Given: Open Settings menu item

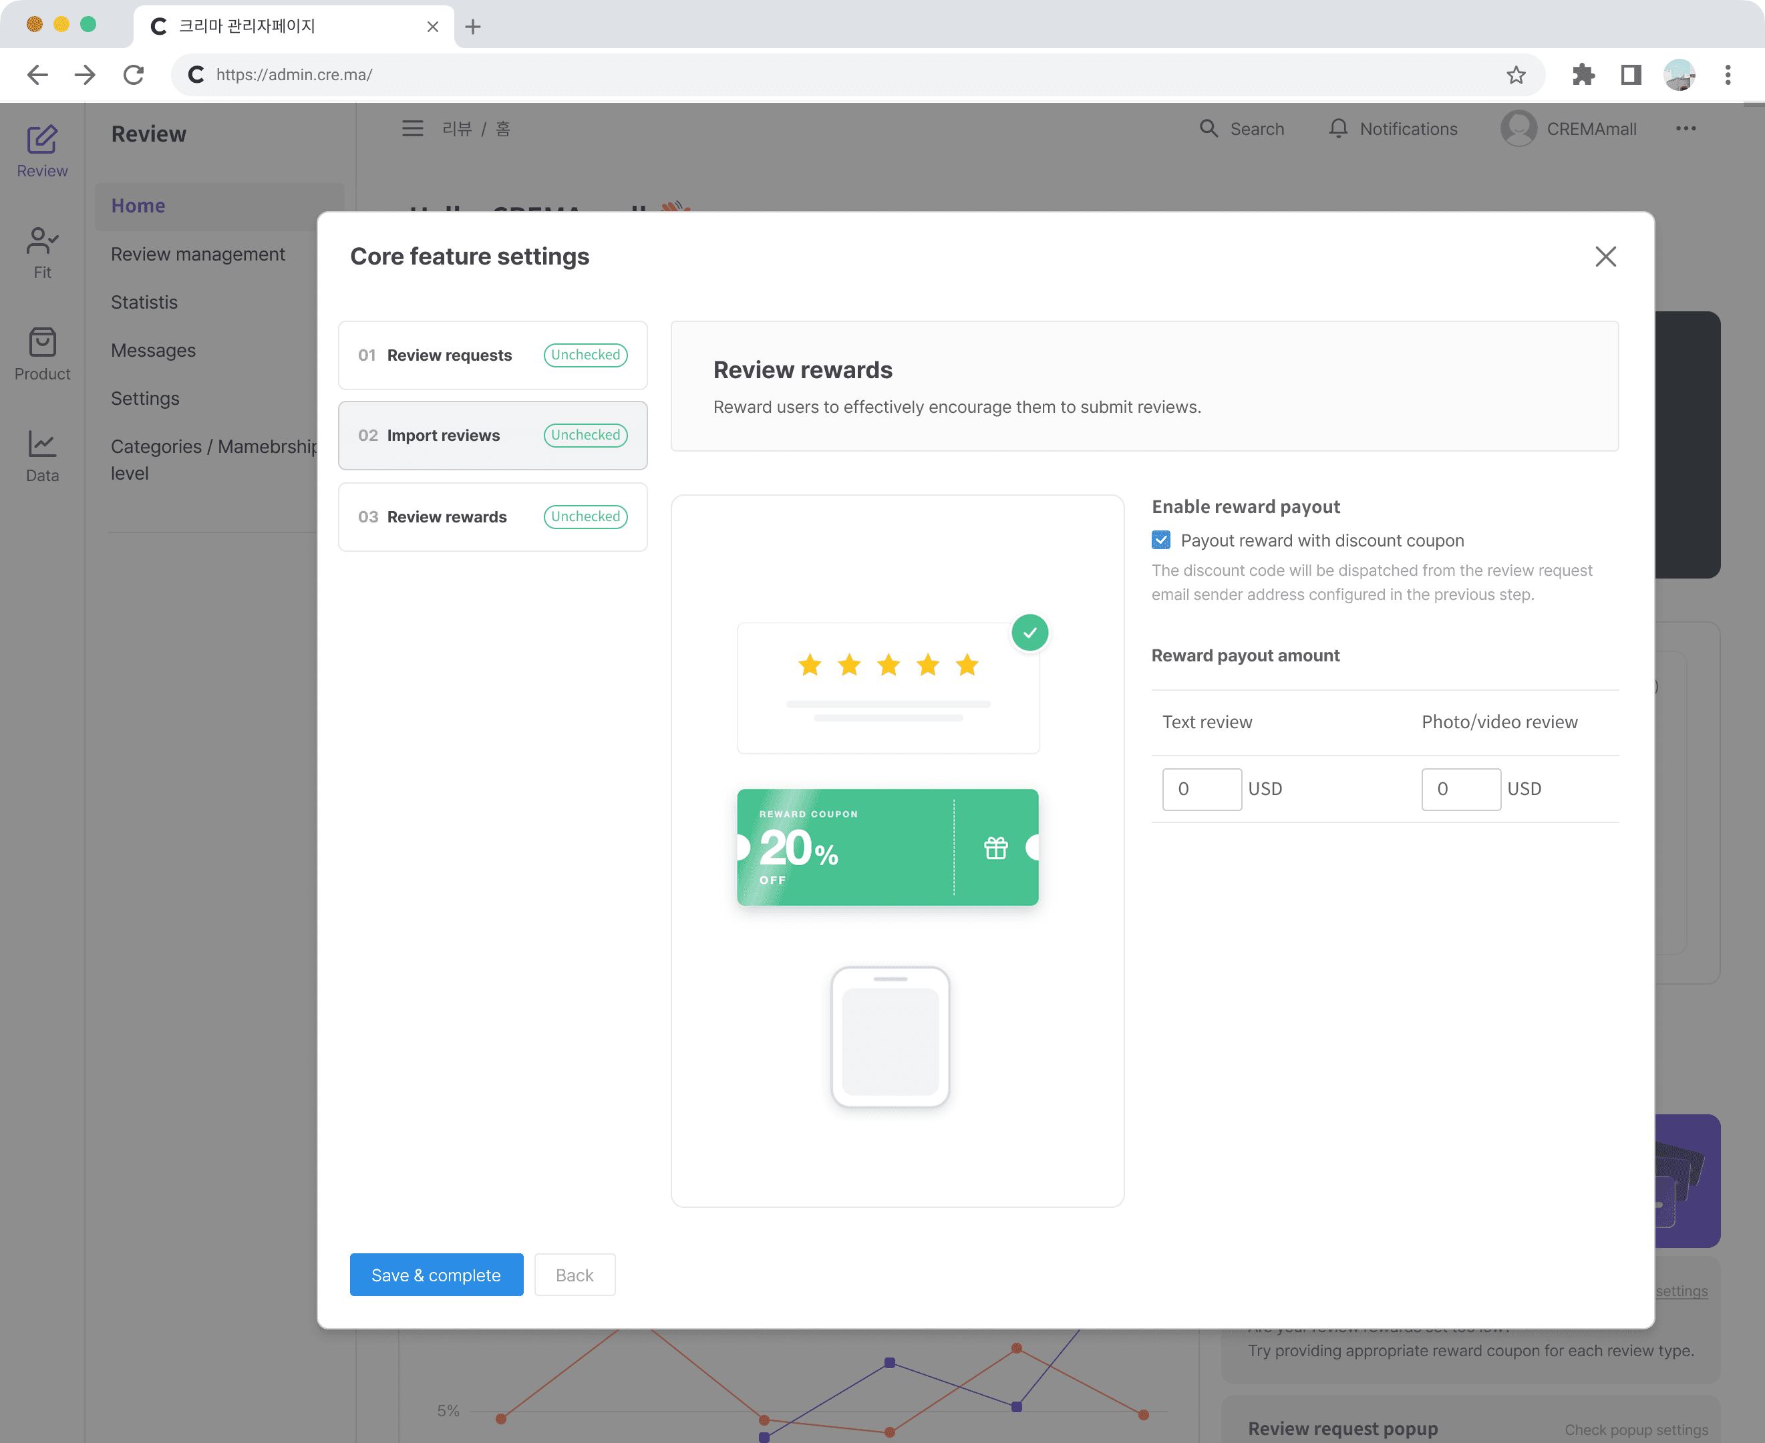Looking at the screenshot, I should pyautogui.click(x=146, y=399).
